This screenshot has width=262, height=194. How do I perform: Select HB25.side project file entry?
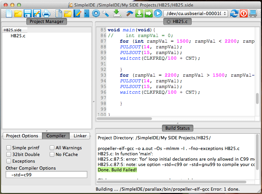point(13,30)
